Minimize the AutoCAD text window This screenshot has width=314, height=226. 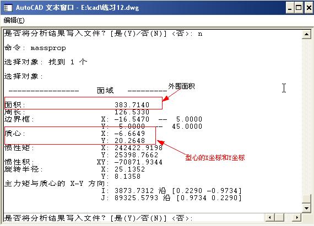coord(290,8)
